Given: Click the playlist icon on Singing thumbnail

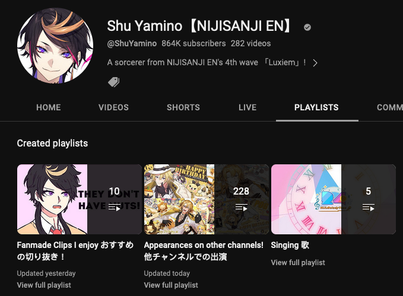Looking at the screenshot, I should pos(369,207).
